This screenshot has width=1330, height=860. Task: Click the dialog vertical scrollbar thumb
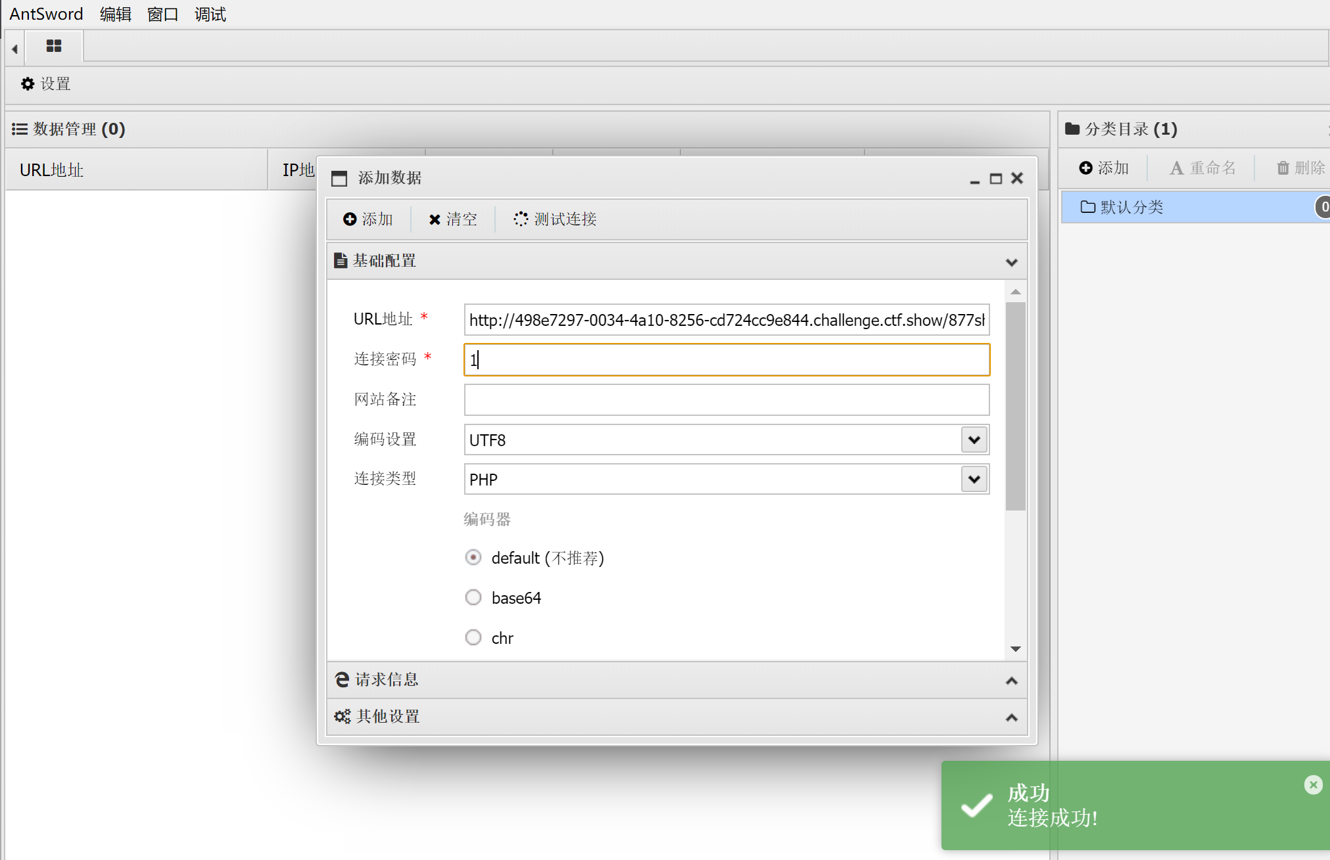1016,406
